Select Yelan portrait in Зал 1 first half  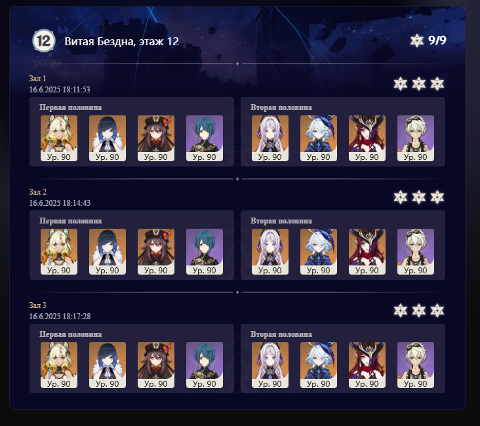[x=108, y=138]
